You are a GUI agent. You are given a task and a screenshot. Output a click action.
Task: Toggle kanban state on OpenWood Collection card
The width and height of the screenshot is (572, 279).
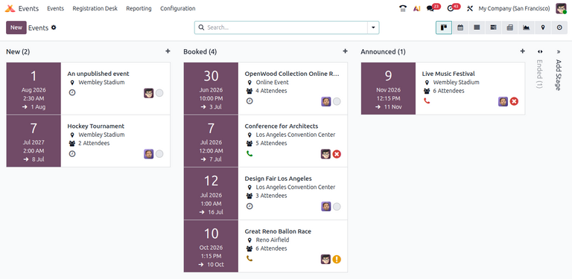(x=337, y=102)
